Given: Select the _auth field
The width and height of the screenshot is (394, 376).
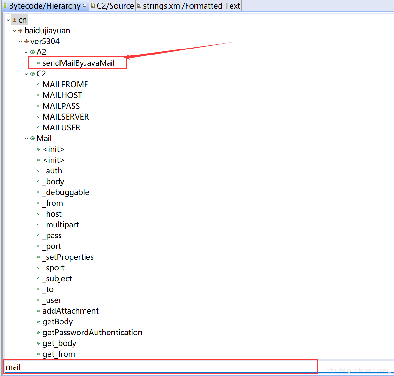Looking at the screenshot, I should pos(52,171).
